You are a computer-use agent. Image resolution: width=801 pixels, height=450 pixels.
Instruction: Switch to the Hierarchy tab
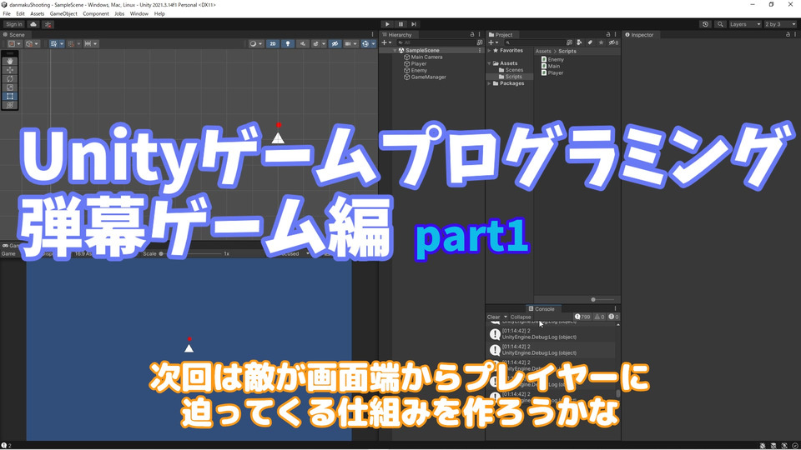[x=397, y=35]
